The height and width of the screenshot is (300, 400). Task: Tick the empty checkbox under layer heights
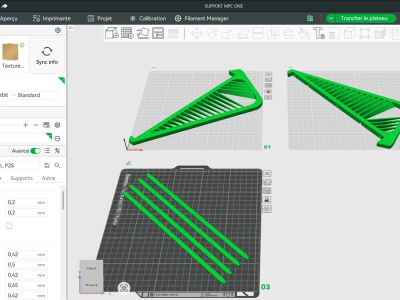9,225
